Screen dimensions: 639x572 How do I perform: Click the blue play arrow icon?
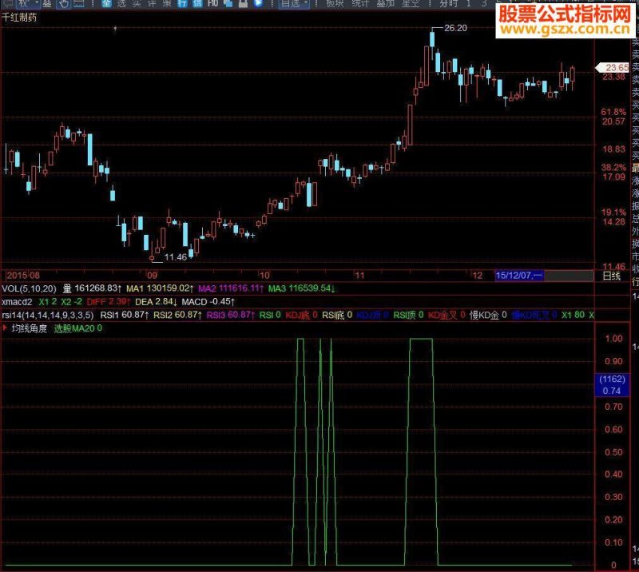[x=258, y=4]
